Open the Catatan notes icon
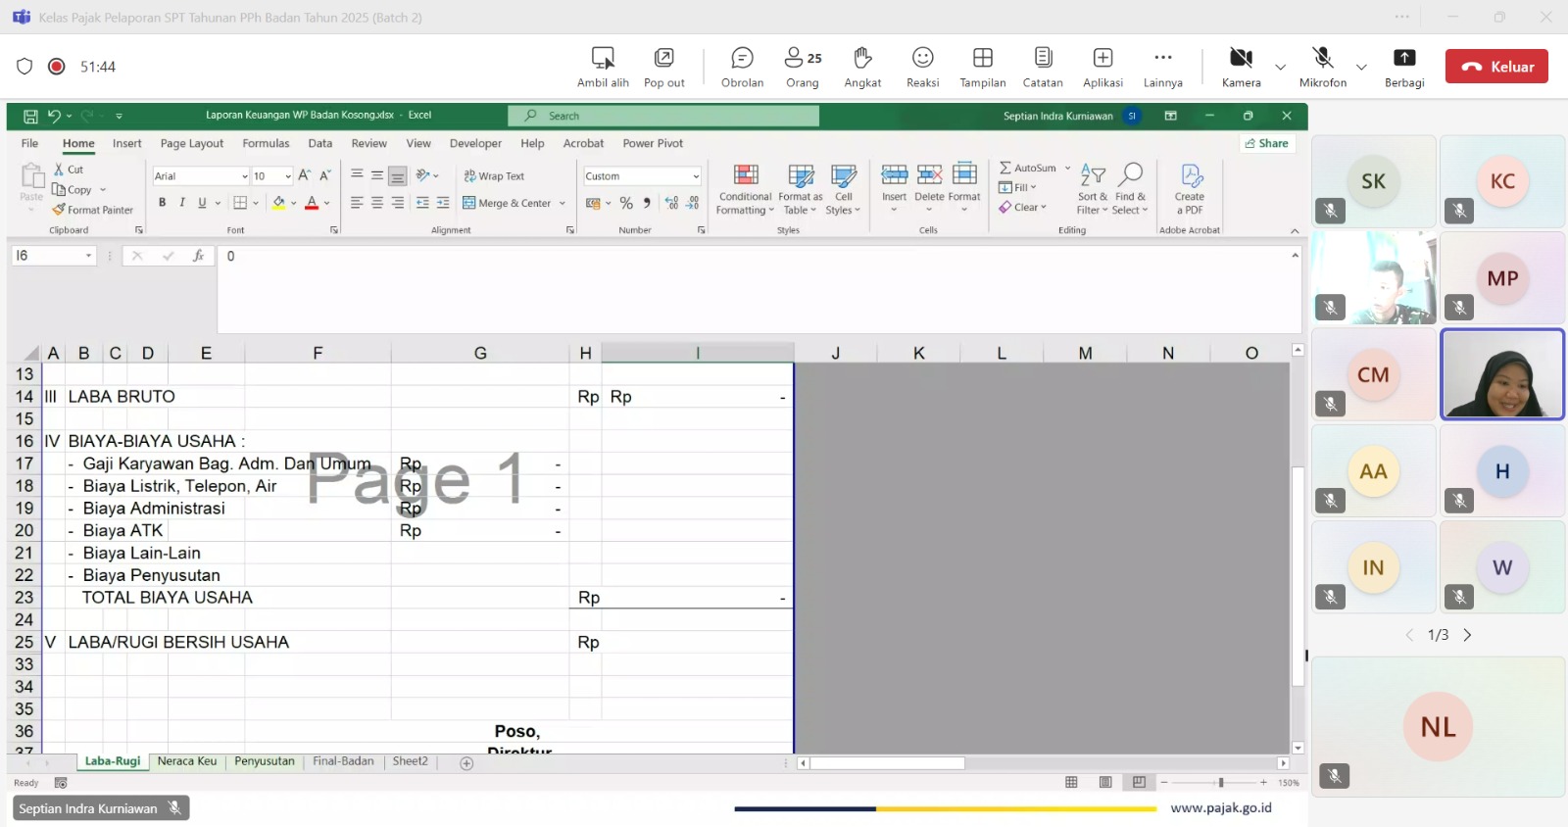The image size is (1568, 827). point(1043,67)
